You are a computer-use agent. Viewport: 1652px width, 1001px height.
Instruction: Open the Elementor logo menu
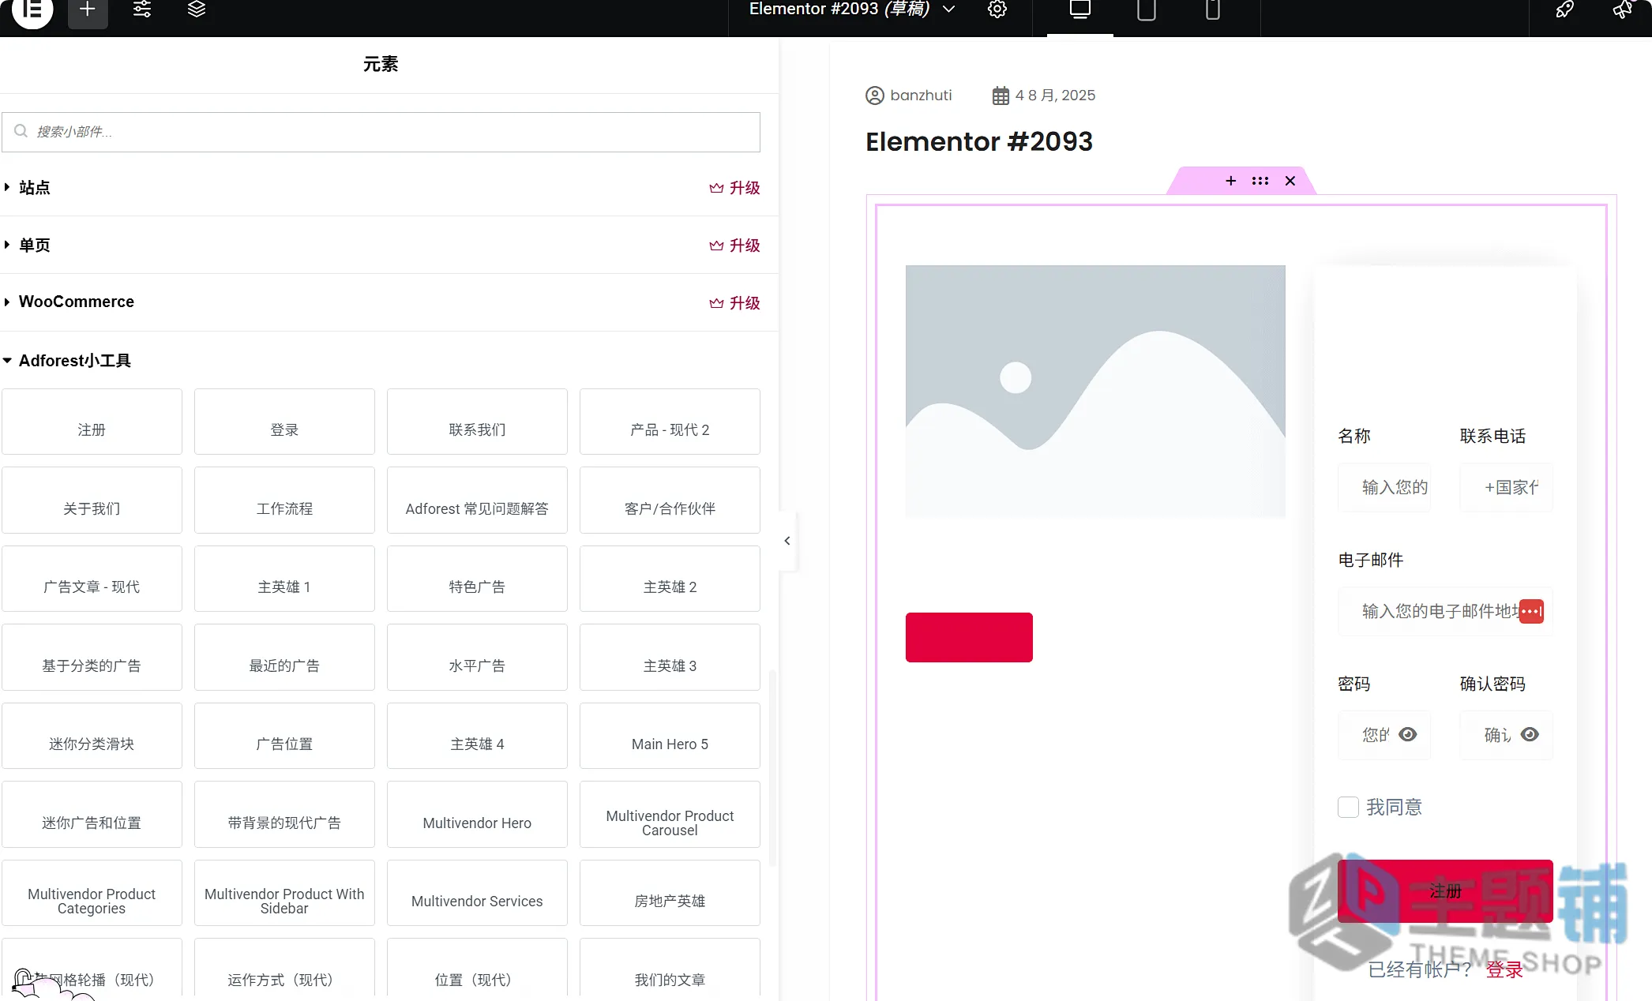[32, 9]
